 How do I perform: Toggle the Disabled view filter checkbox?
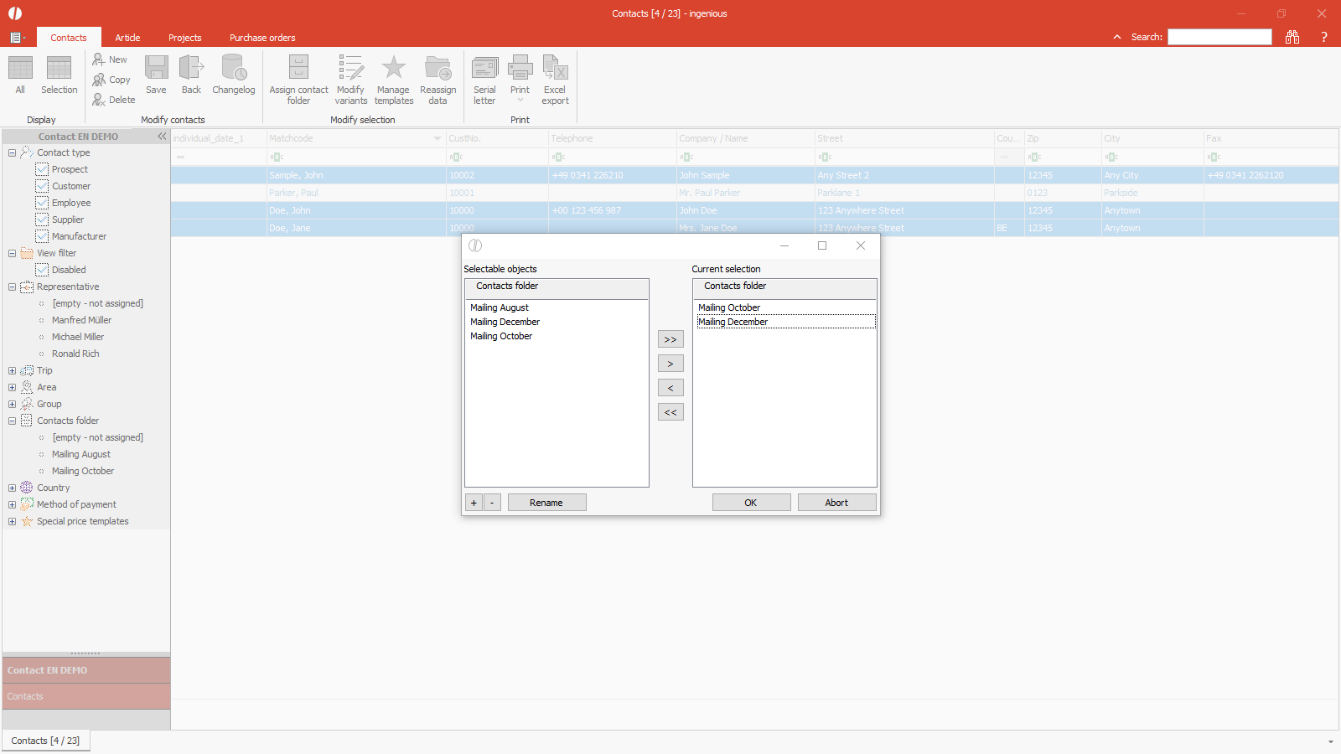click(42, 270)
